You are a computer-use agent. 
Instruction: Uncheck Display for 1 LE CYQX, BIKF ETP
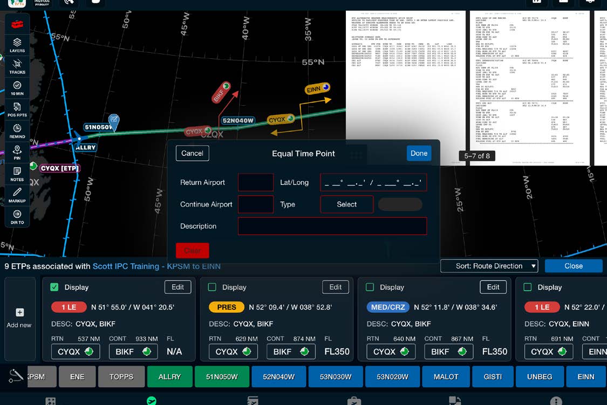(54, 287)
